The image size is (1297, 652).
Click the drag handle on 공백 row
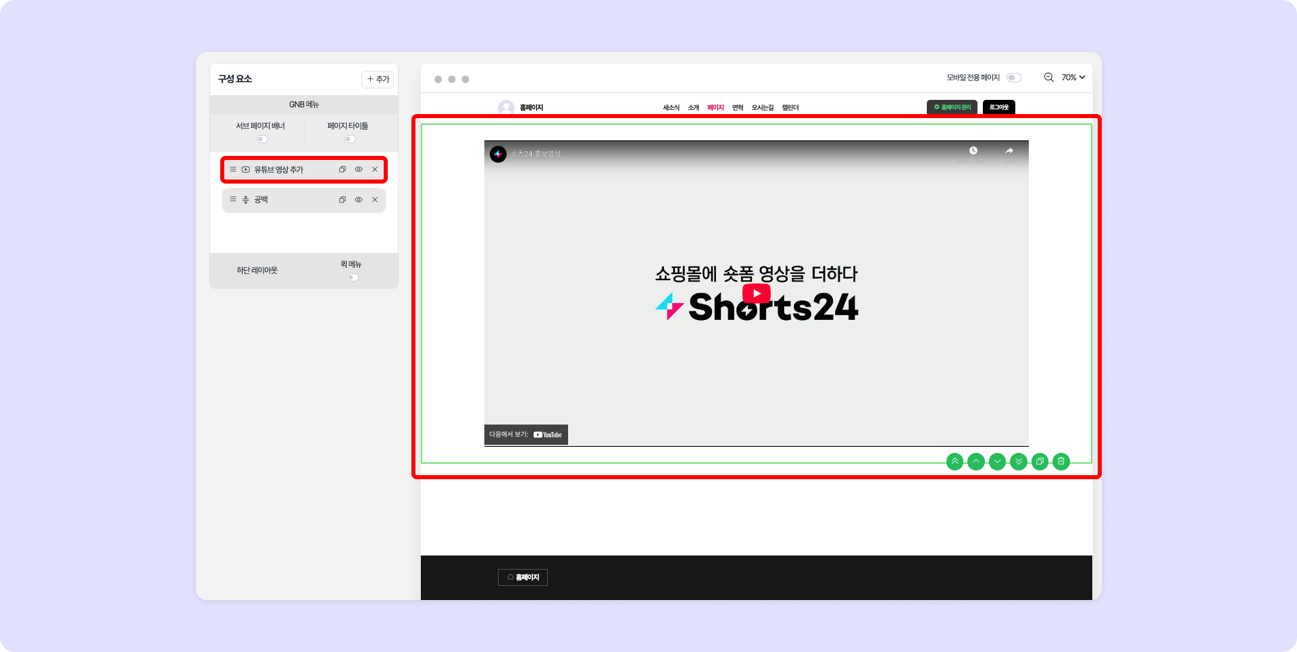click(x=233, y=199)
